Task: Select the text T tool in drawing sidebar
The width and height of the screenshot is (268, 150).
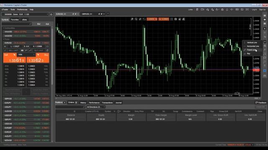Action: click(x=265, y=66)
